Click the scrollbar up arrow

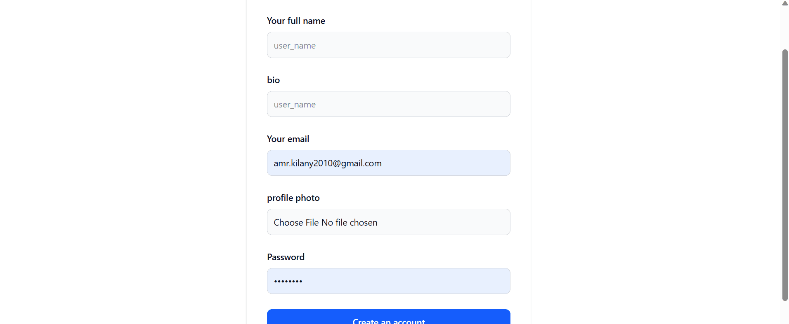pos(785,3)
